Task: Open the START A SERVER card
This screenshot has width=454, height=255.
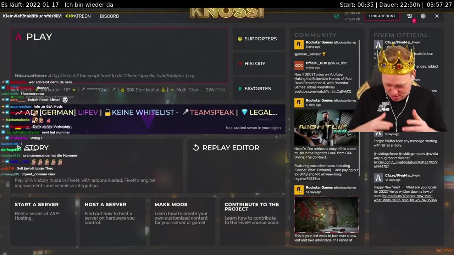Action: pyautogui.click(x=43, y=221)
